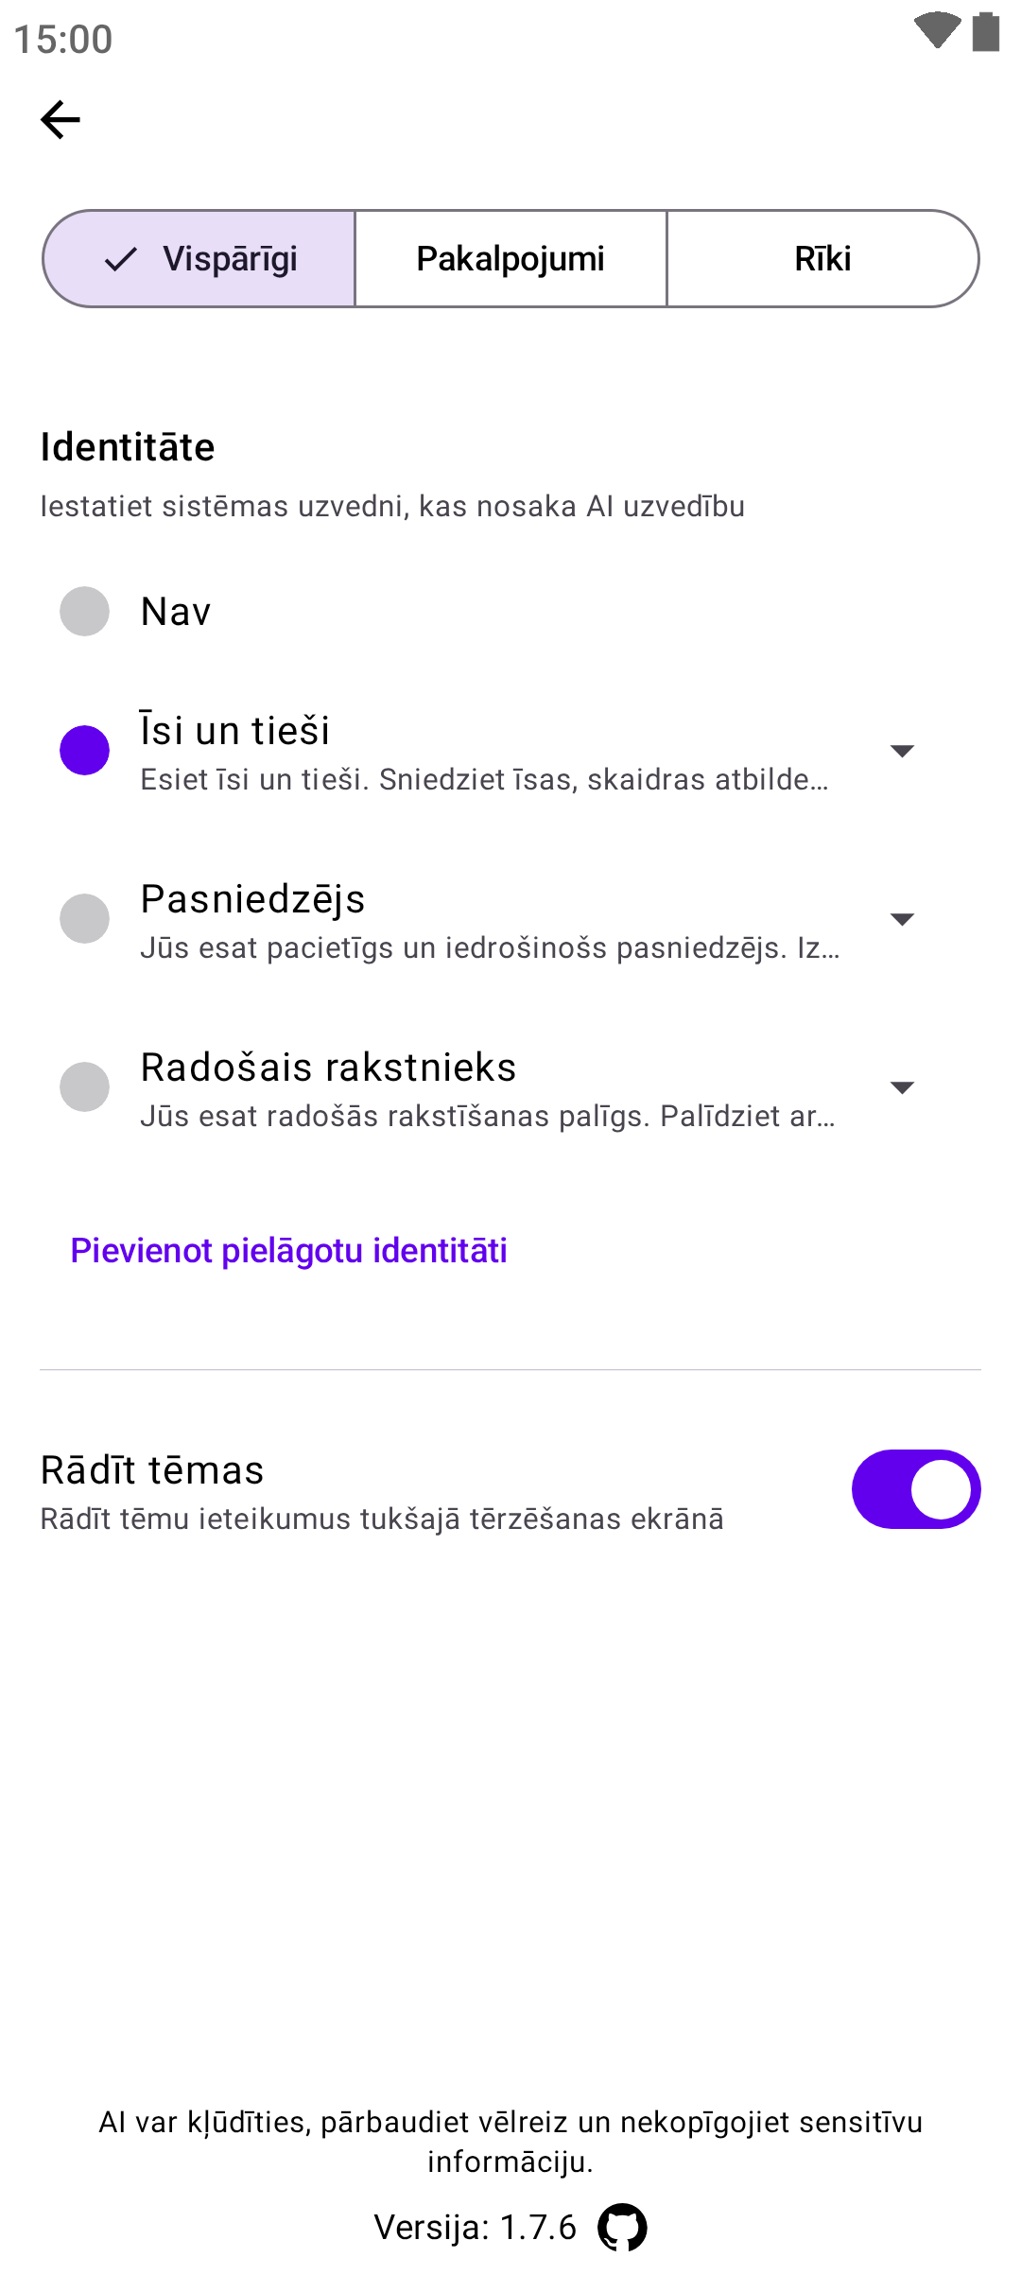The width and height of the screenshot is (1021, 2292).
Task: Tap the Pasniedzējs identity title
Action: click(252, 898)
